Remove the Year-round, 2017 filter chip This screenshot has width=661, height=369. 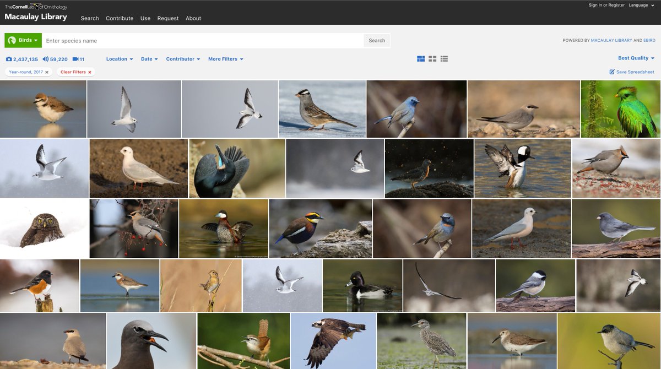[x=47, y=72]
